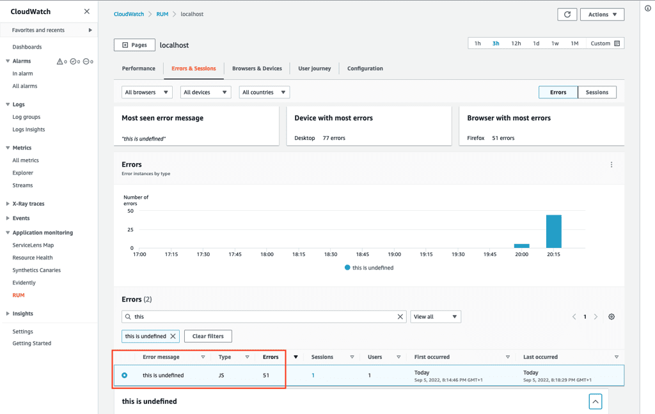655x414 pixels.
Task: Collapse the 'this is undefined' detail panel
Action: (596, 402)
